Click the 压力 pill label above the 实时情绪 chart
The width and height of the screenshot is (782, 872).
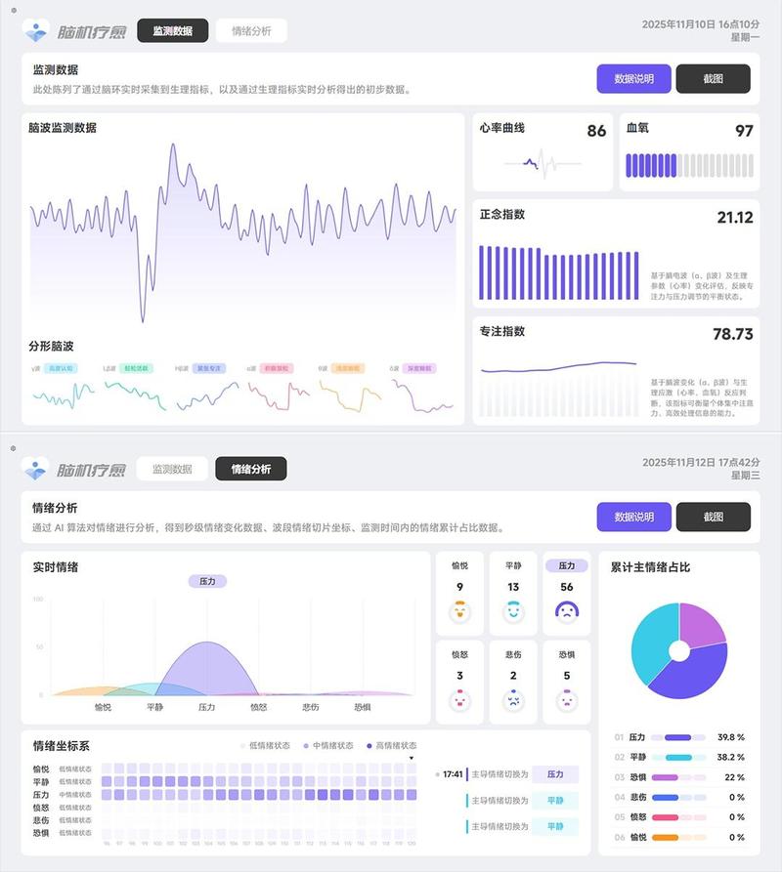(207, 581)
